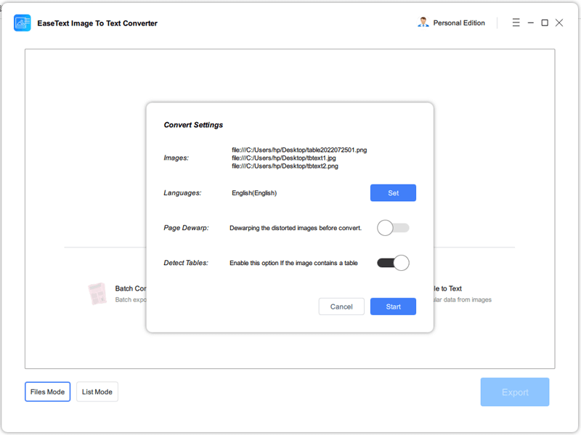Click the Export button
The image size is (581, 435).
coord(515,392)
